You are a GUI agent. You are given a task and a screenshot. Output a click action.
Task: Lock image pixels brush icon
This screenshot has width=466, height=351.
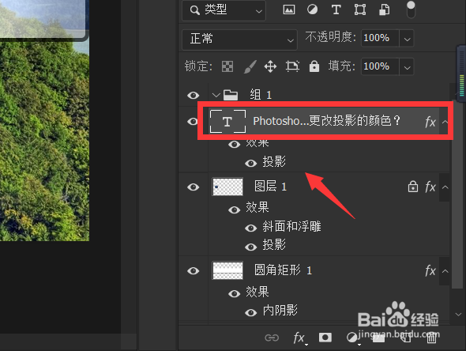(250, 66)
